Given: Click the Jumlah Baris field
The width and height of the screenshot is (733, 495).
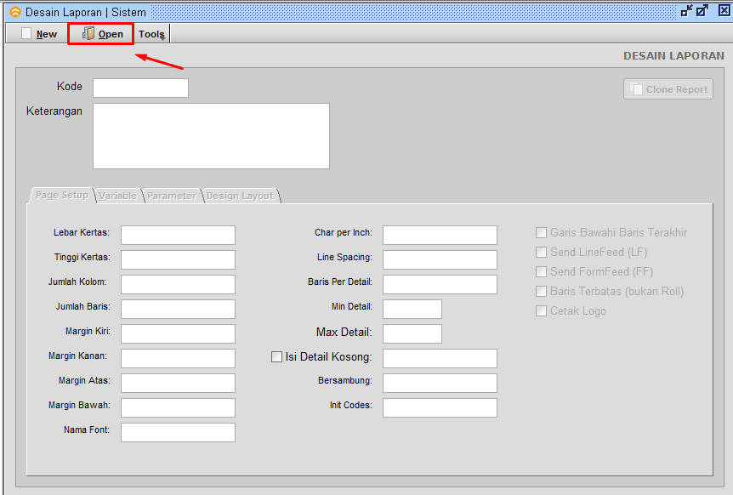Looking at the screenshot, I should [178, 309].
